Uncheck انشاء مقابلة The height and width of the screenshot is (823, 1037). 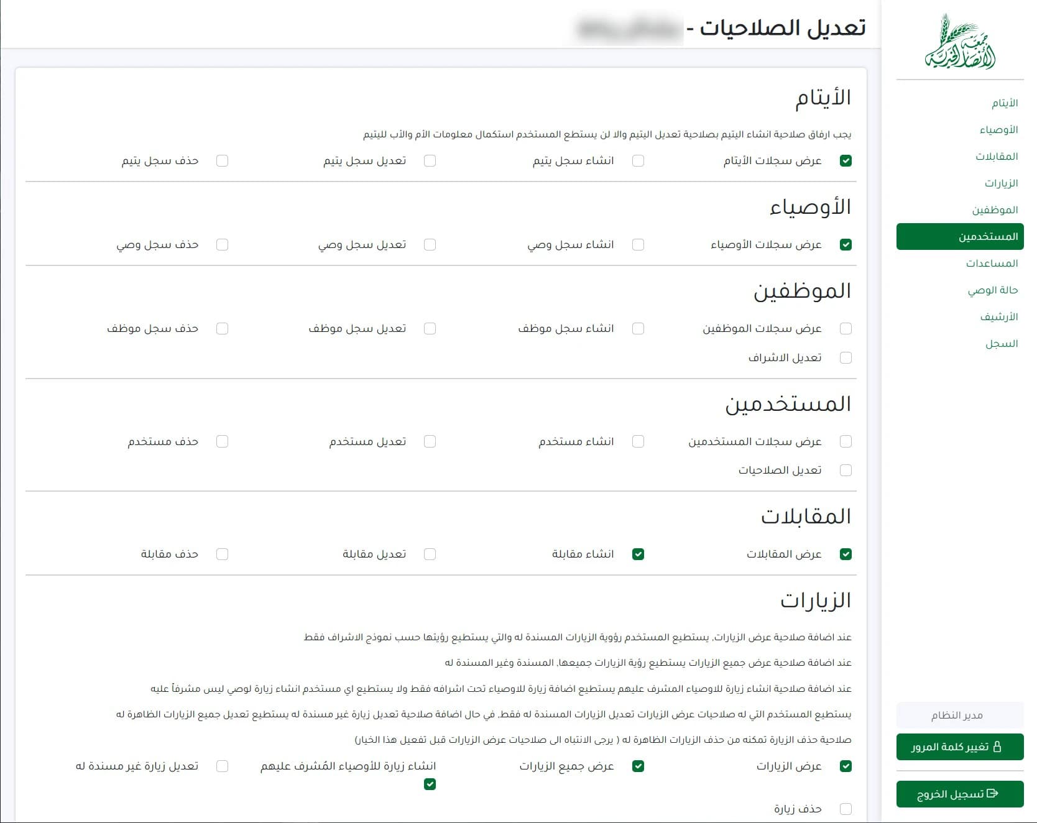[638, 554]
